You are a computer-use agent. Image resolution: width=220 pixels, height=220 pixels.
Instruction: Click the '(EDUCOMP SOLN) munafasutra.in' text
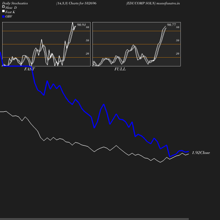153,4
